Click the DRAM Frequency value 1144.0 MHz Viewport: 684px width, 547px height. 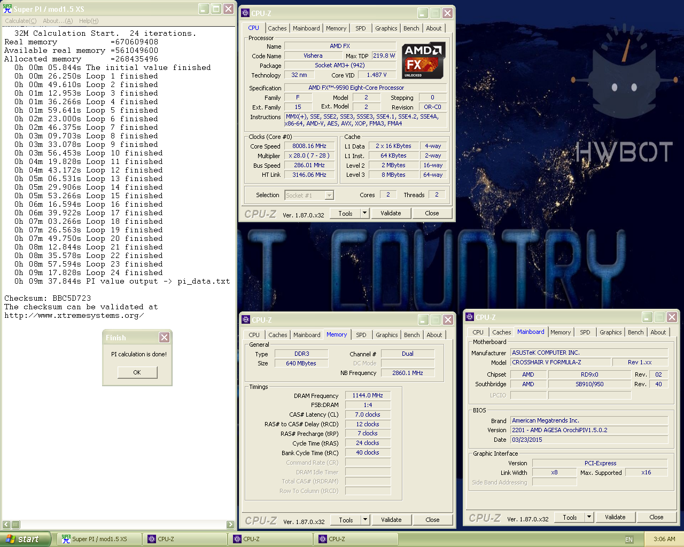(x=368, y=395)
